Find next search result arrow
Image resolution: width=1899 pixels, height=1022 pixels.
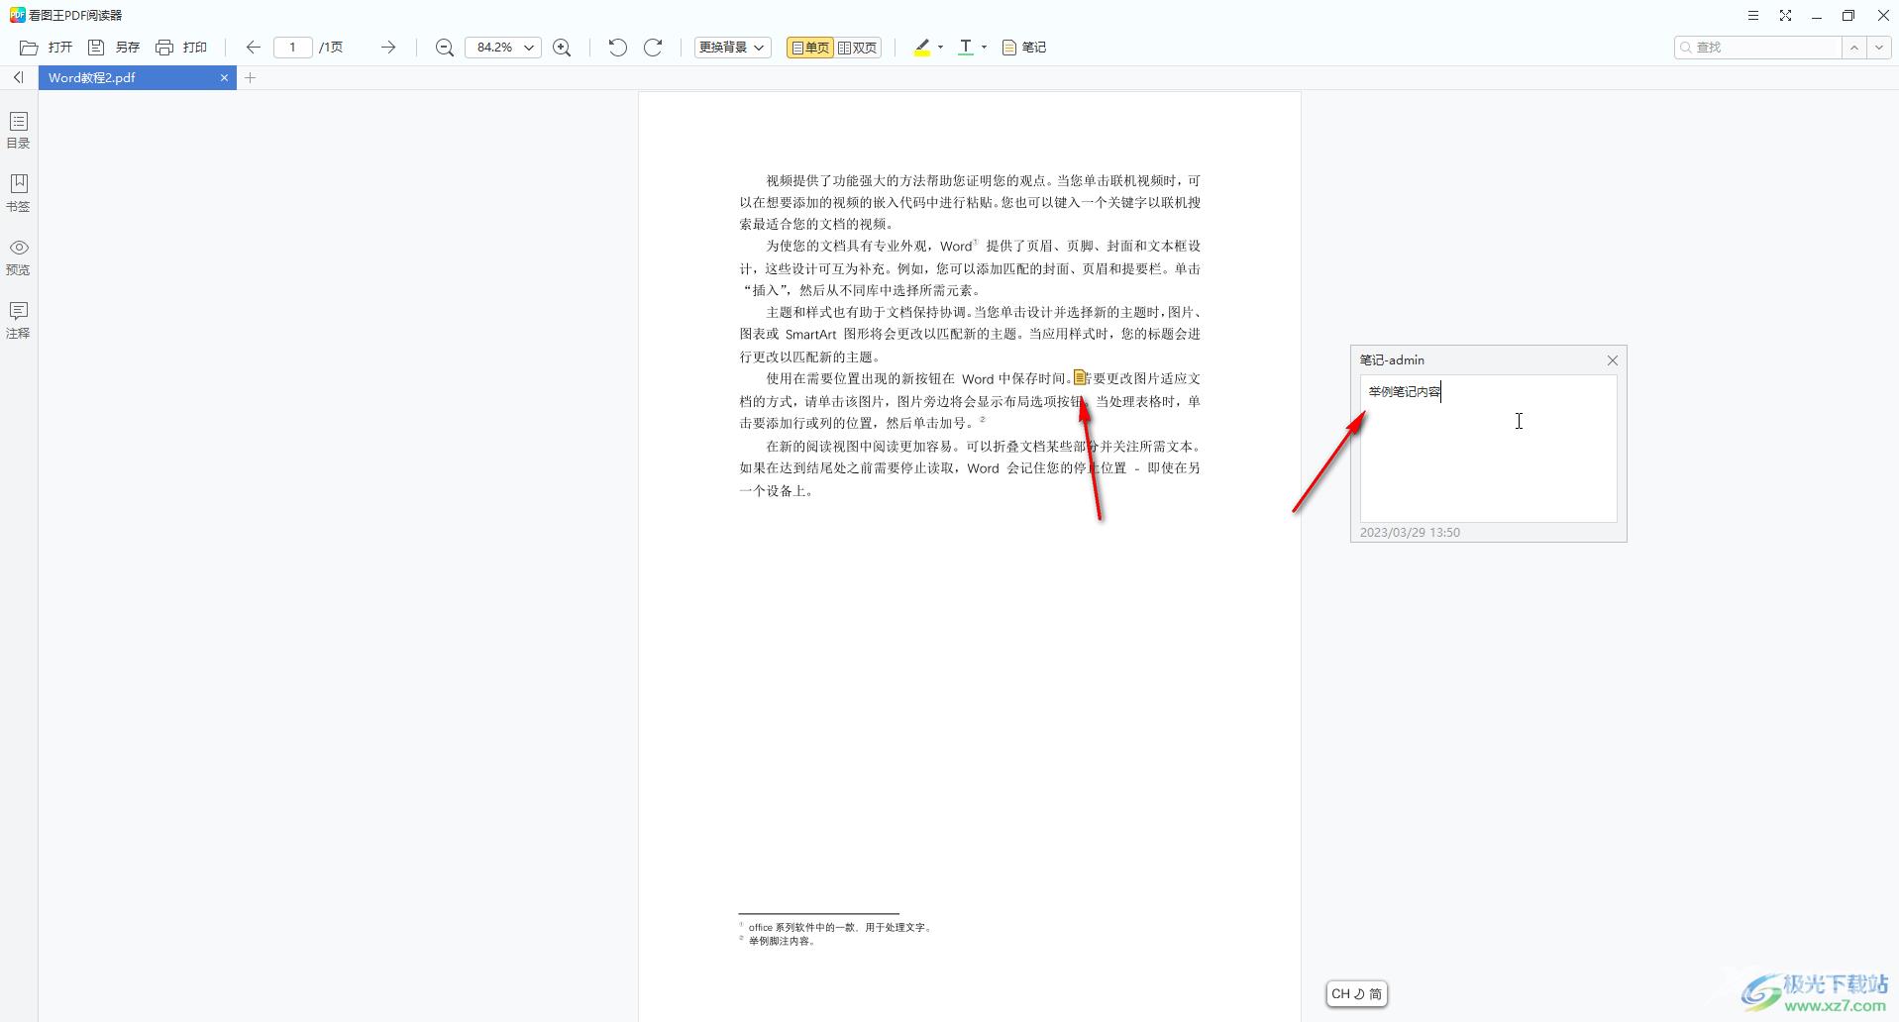click(x=1879, y=48)
